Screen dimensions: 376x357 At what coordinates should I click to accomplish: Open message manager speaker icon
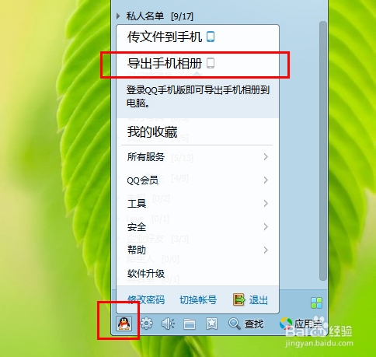click(x=168, y=324)
